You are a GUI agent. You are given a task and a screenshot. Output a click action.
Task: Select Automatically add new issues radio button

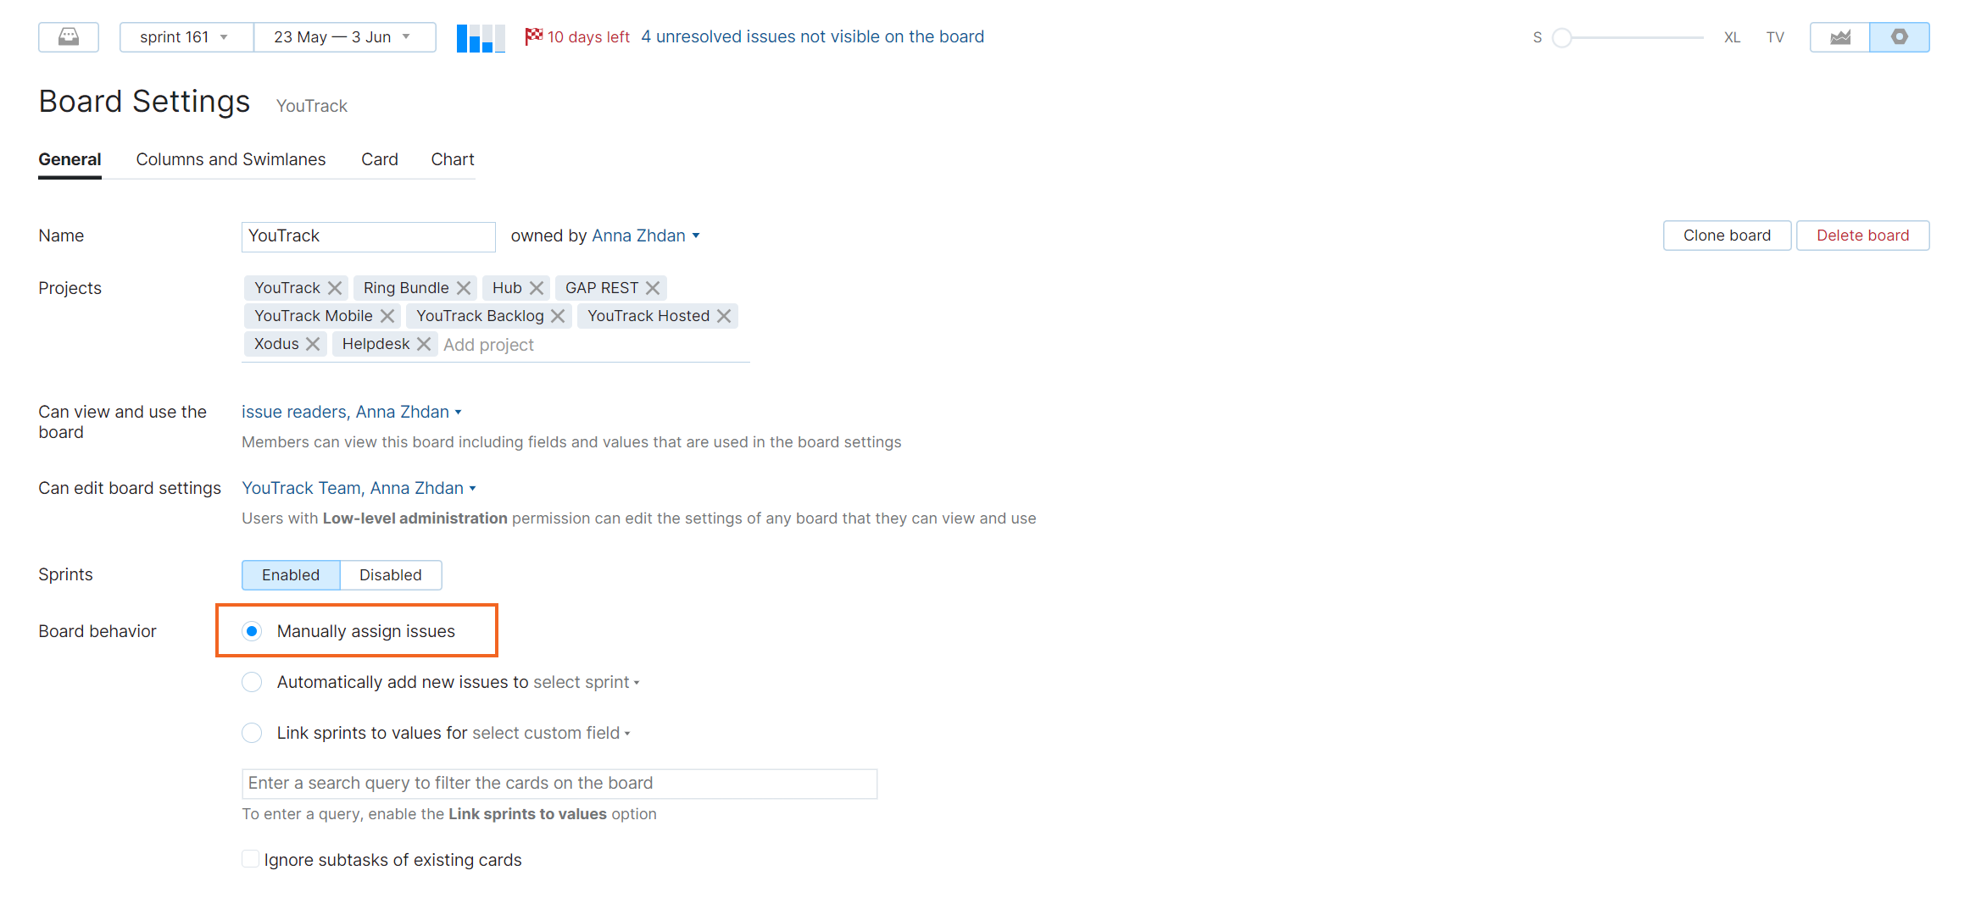252,682
